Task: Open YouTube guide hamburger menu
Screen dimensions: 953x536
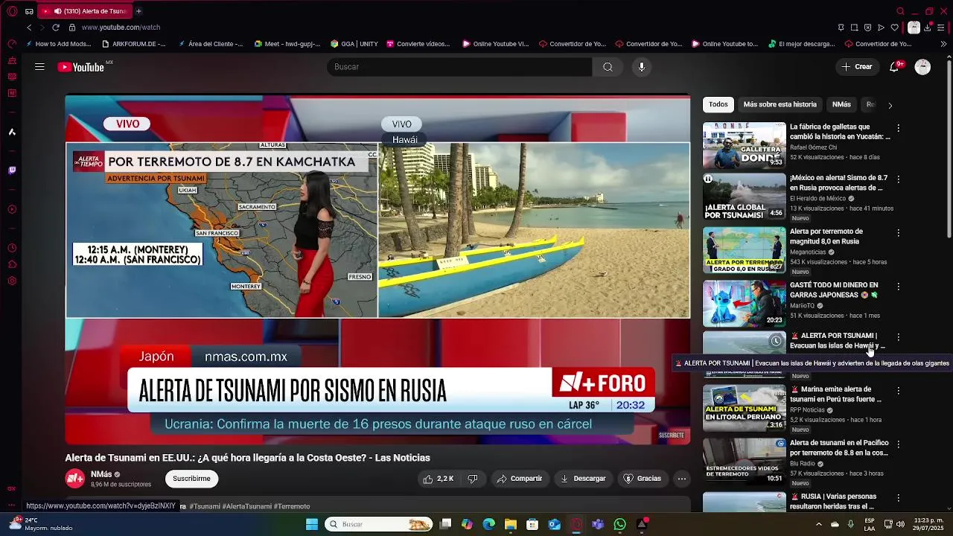Action: pos(39,67)
